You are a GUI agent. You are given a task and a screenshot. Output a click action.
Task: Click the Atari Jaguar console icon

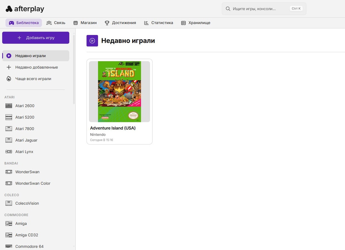point(9,140)
